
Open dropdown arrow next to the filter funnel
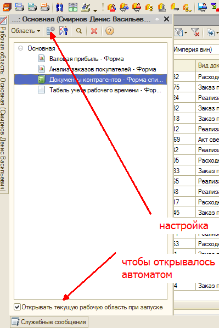click(x=186, y=32)
